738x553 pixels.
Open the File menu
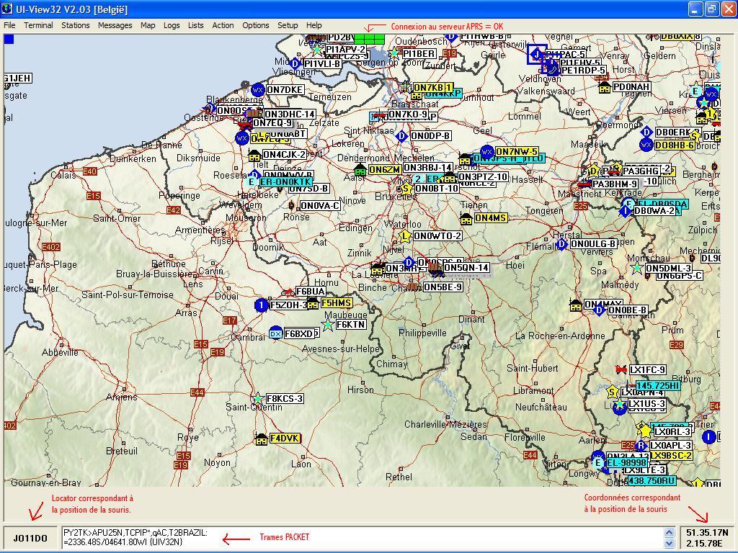(x=9, y=25)
